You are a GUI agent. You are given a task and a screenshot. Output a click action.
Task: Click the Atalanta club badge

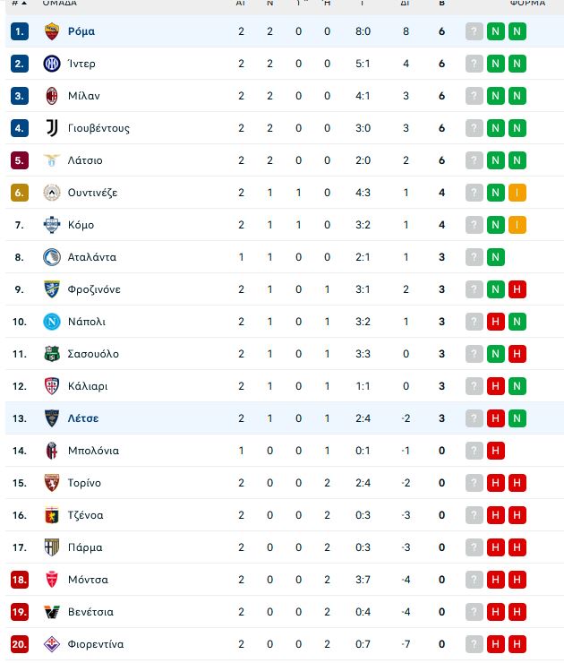(52, 257)
